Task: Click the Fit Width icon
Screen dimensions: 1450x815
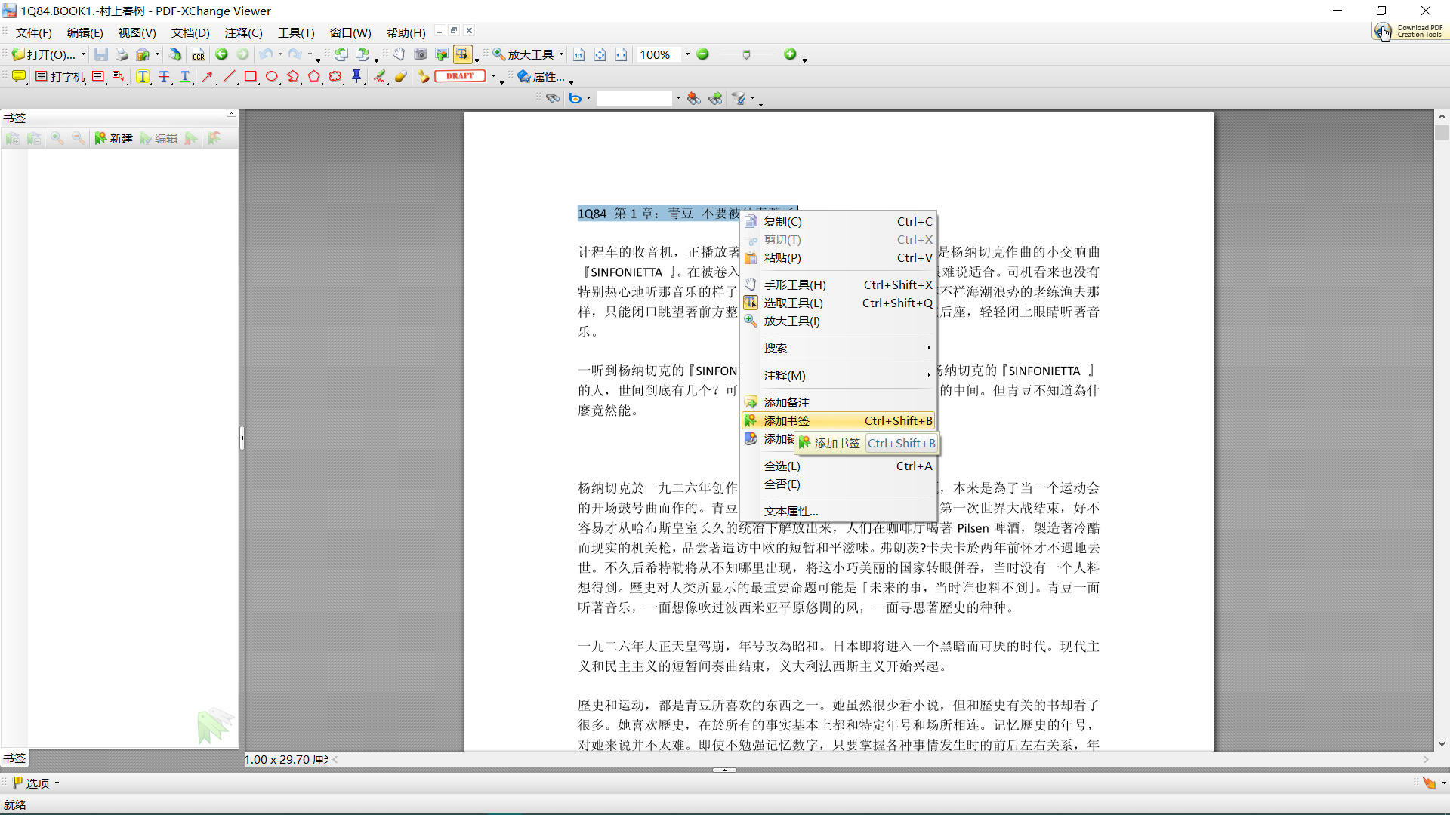Action: click(x=622, y=54)
